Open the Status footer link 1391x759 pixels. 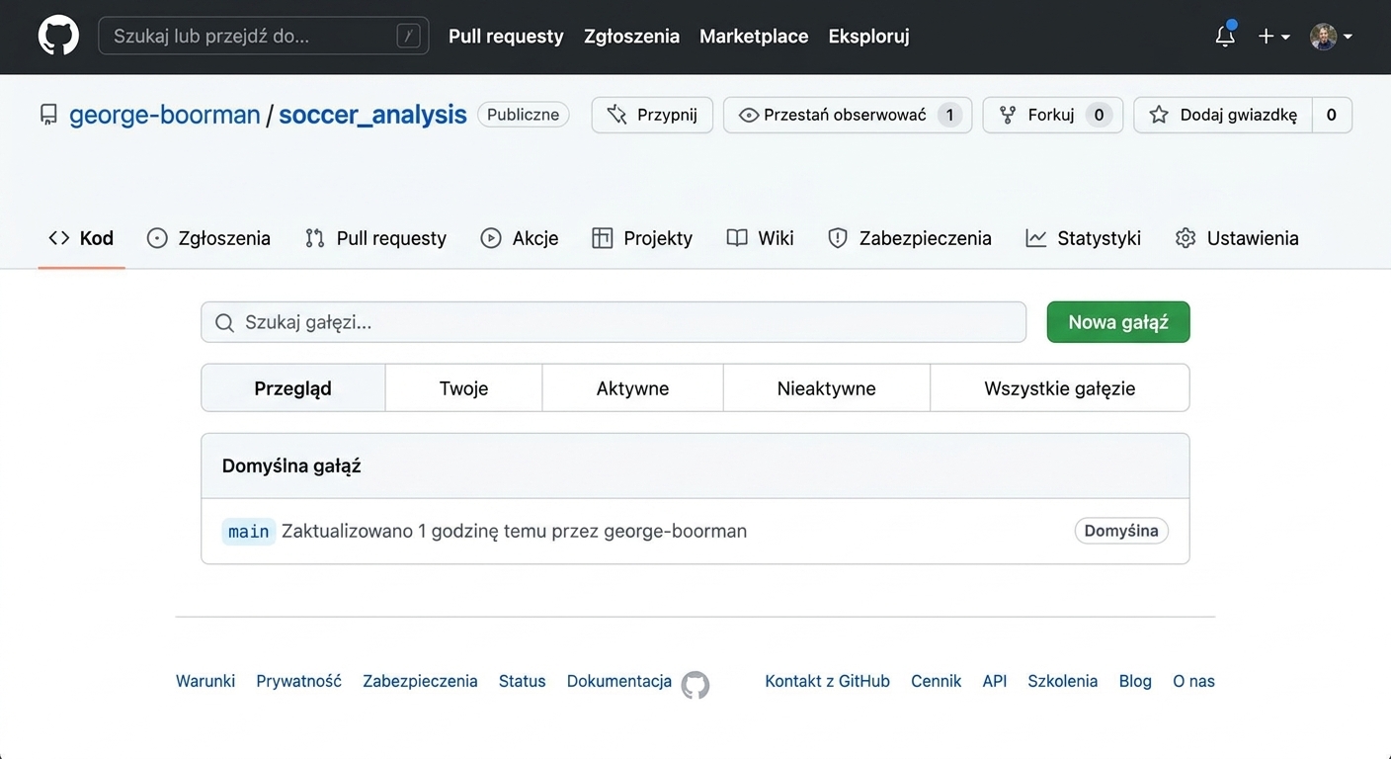point(522,681)
